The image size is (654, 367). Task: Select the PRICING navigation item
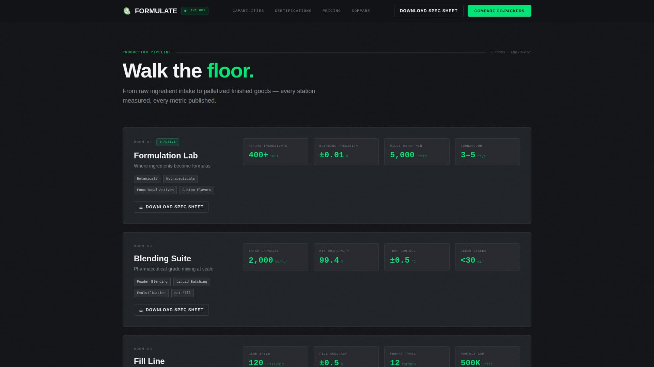point(331,11)
